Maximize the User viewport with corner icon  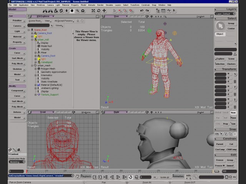click(211, 16)
